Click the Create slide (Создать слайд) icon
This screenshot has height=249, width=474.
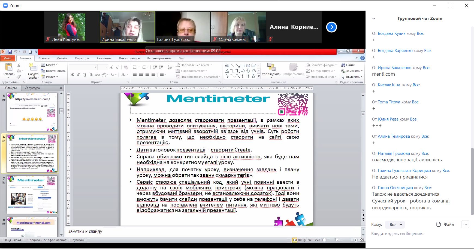[x=33, y=67]
